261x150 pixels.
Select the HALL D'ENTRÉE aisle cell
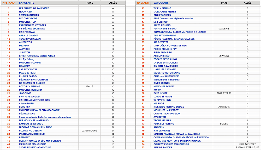tap(247, 144)
